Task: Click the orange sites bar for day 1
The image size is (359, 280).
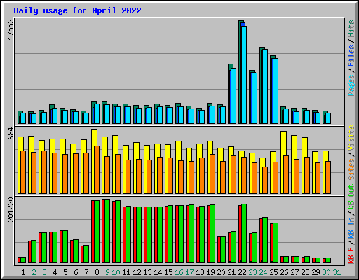Action: click(23, 172)
